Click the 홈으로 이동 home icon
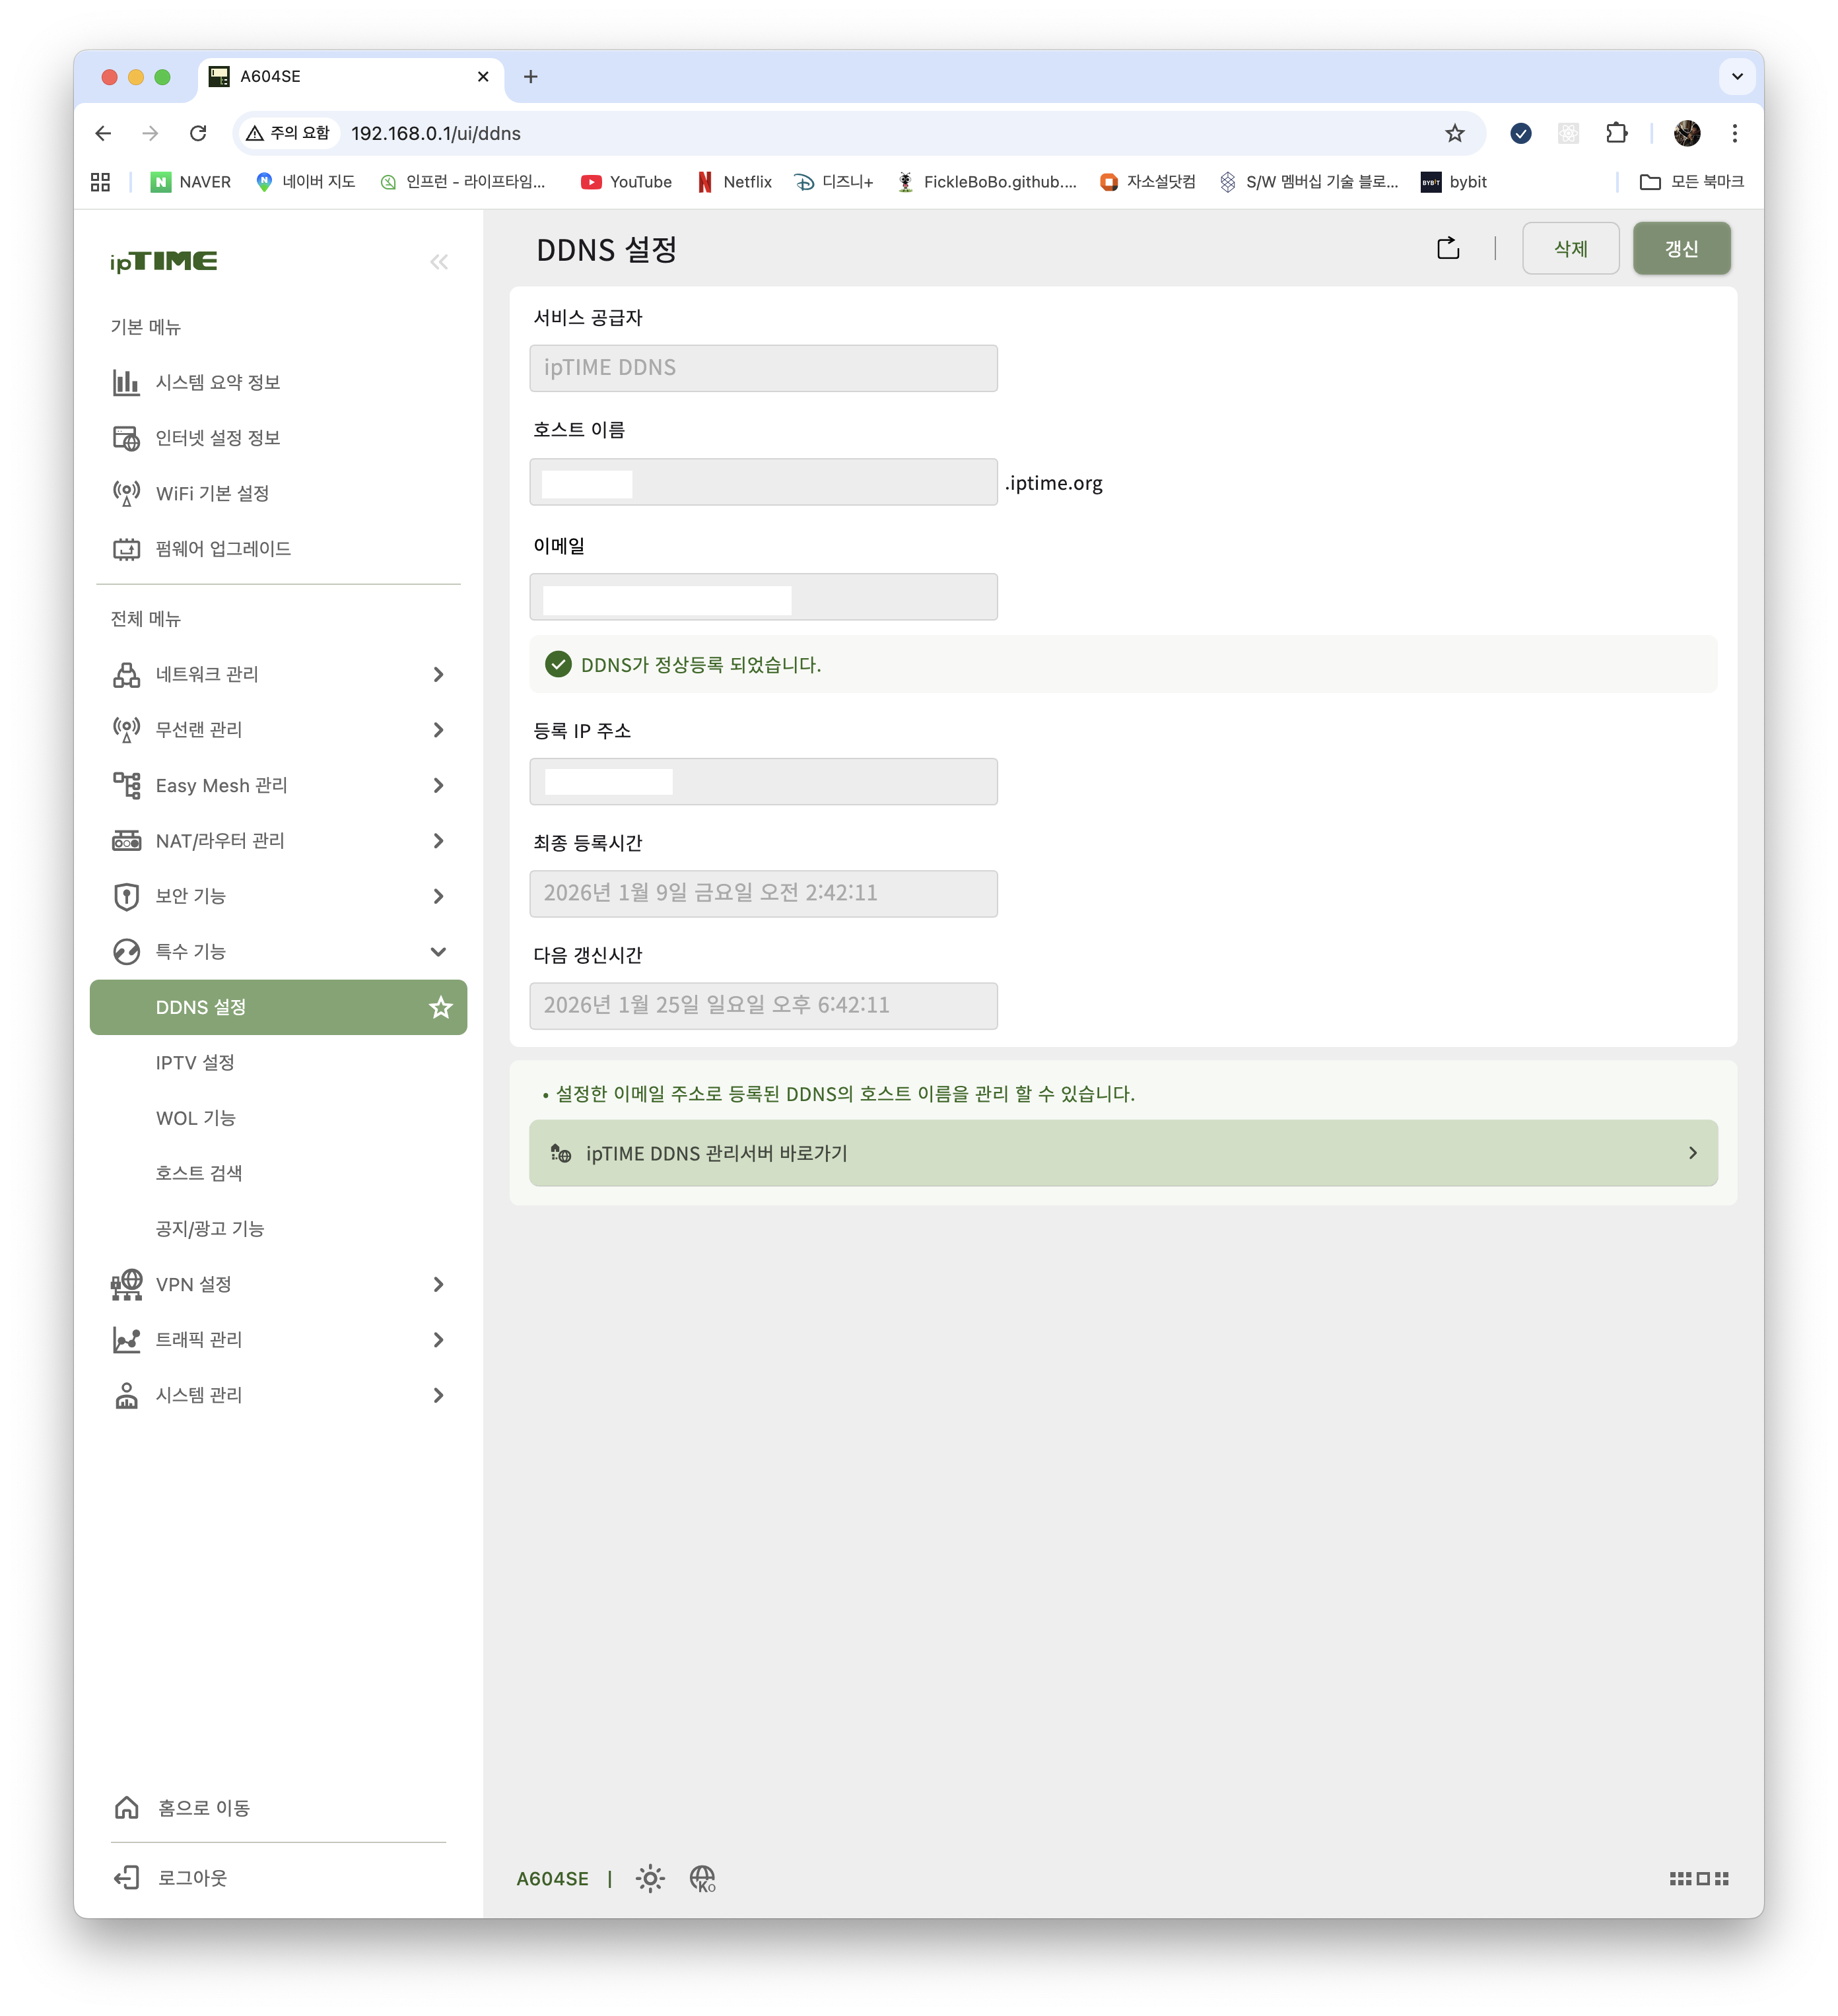The height and width of the screenshot is (2016, 1838). [127, 1808]
